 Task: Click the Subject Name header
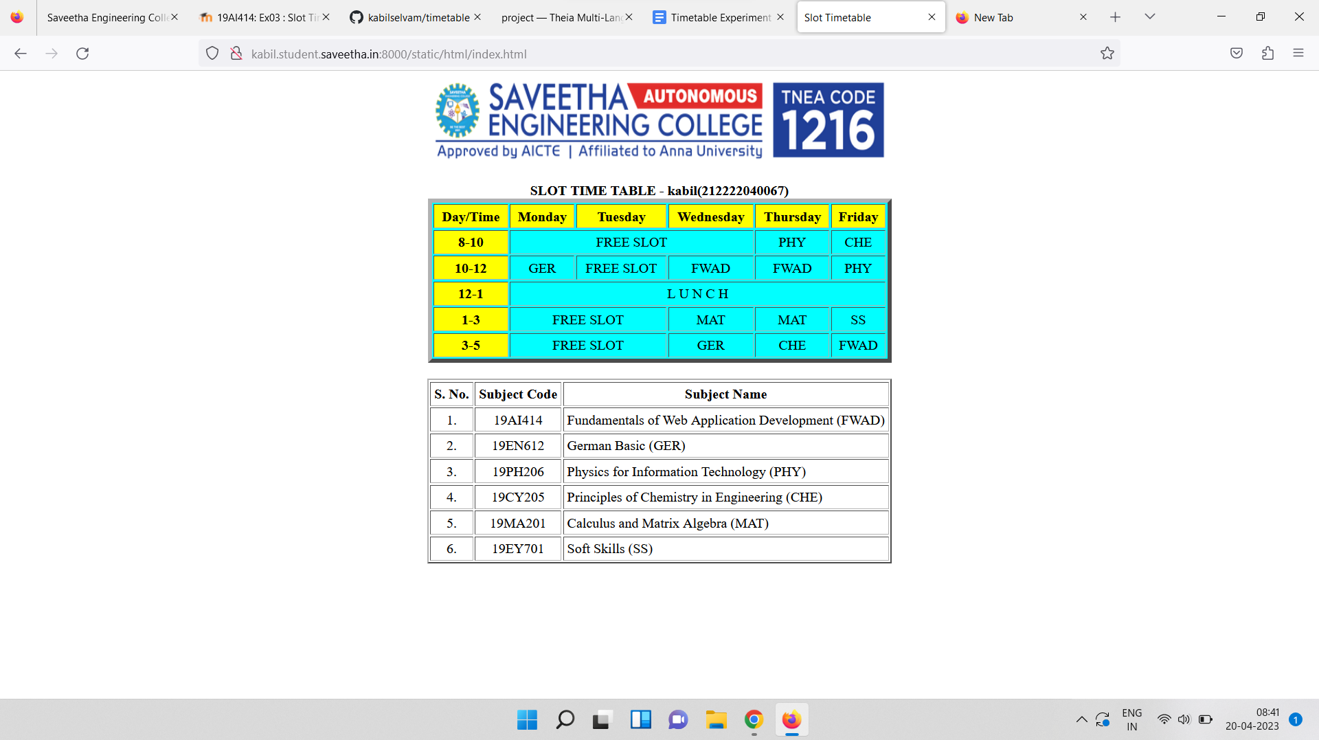click(726, 394)
